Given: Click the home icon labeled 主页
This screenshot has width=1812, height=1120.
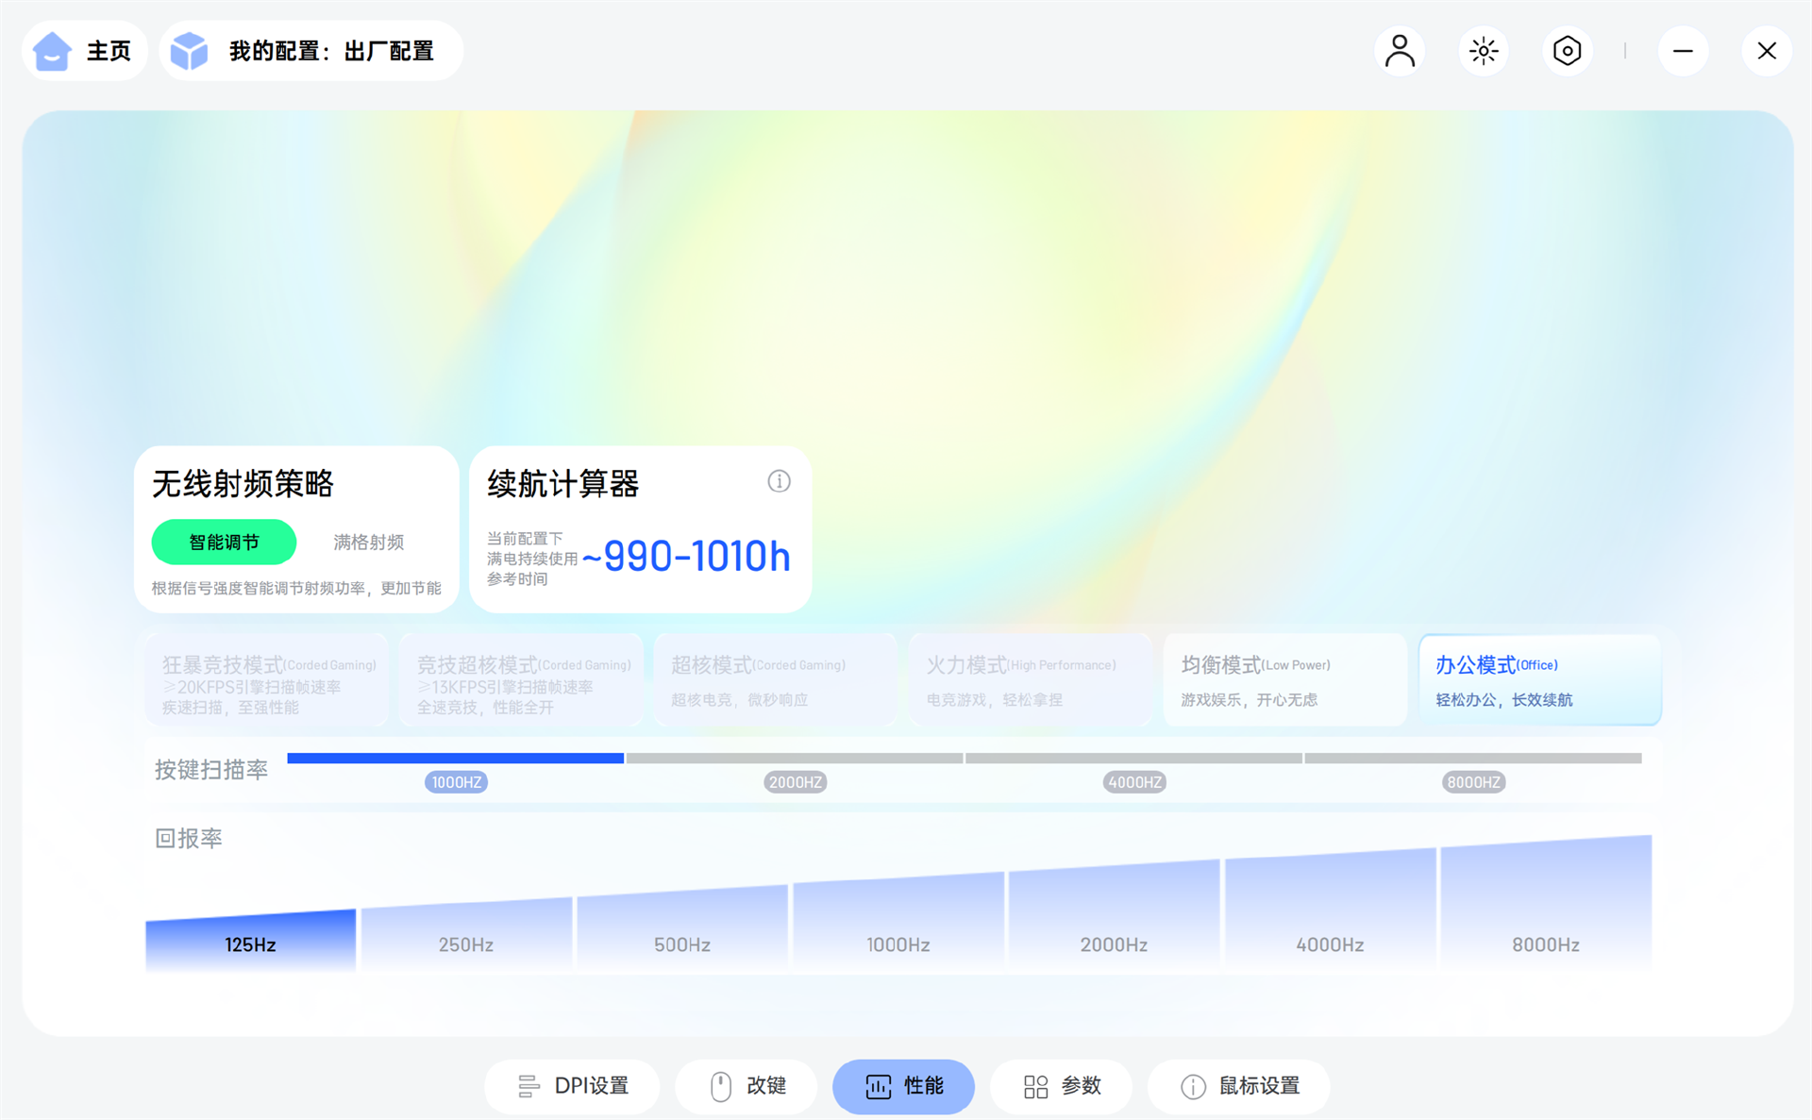Looking at the screenshot, I should coord(53,51).
